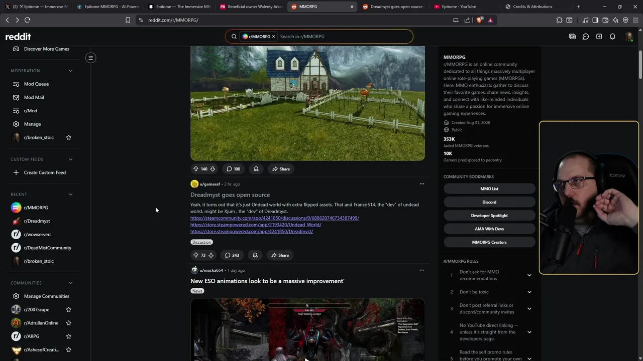Open Reddit chat icon in header
643x361 pixels.
(586, 37)
